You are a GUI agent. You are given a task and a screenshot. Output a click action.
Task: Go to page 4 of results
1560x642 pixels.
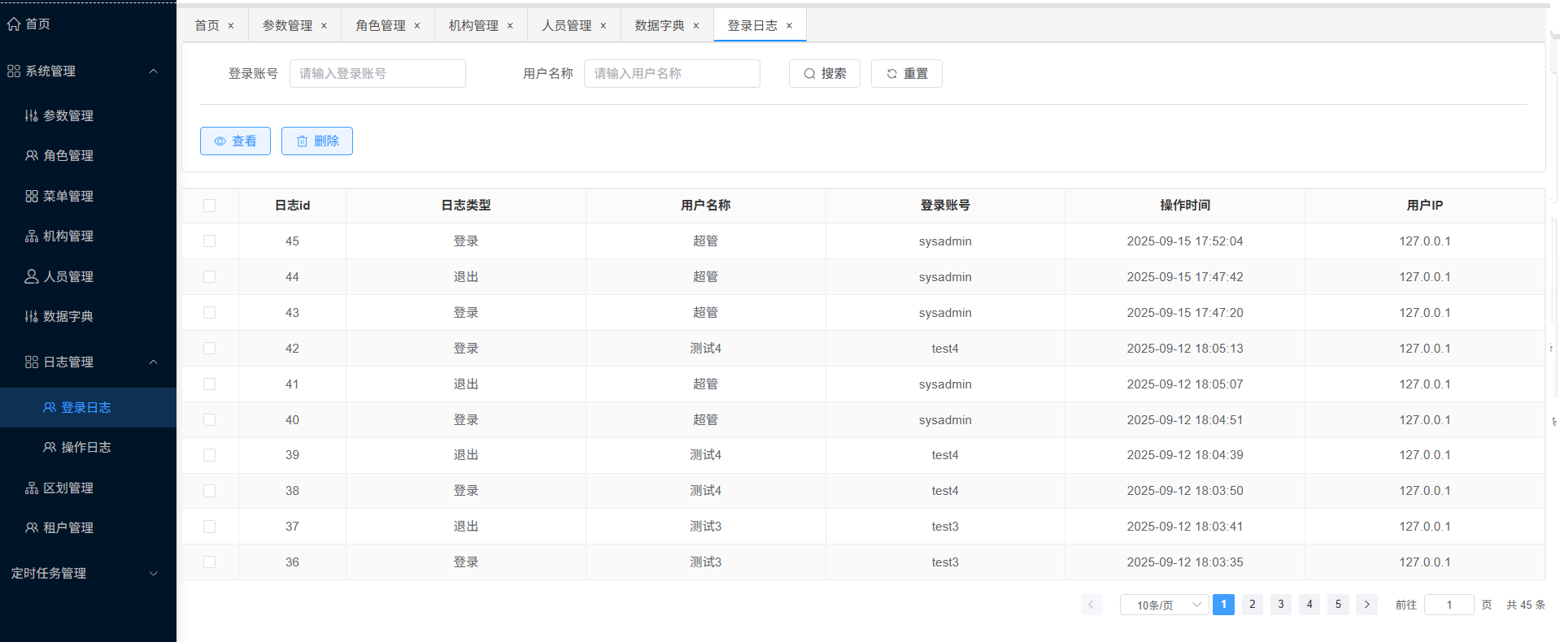pos(1309,605)
